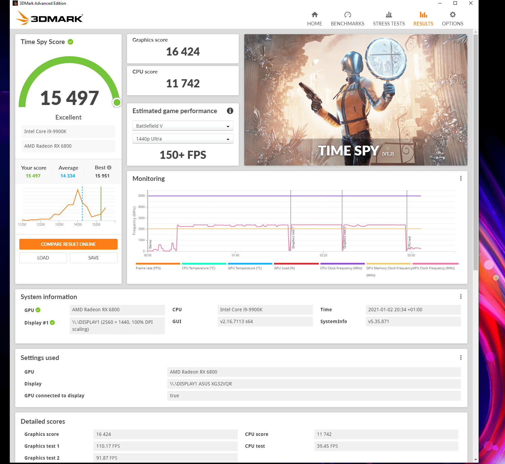Click the Intel Core i9-9900K field under score gauge

coord(68,131)
